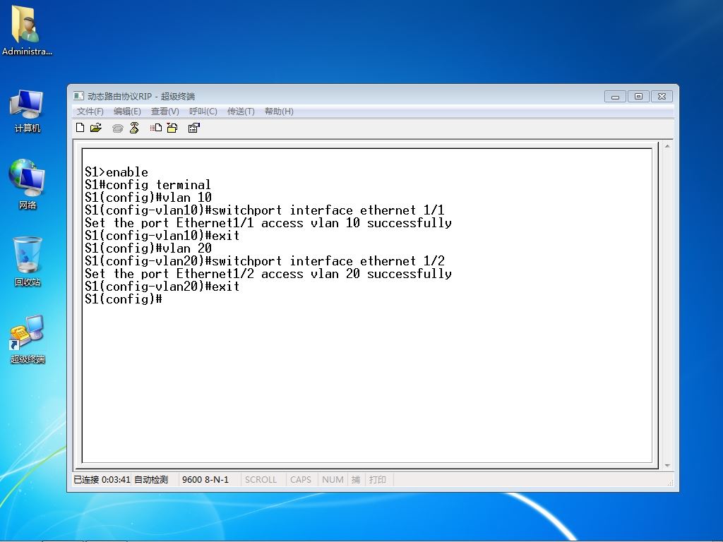Click the Properties toolbar icon
723x542 pixels.
click(x=194, y=128)
